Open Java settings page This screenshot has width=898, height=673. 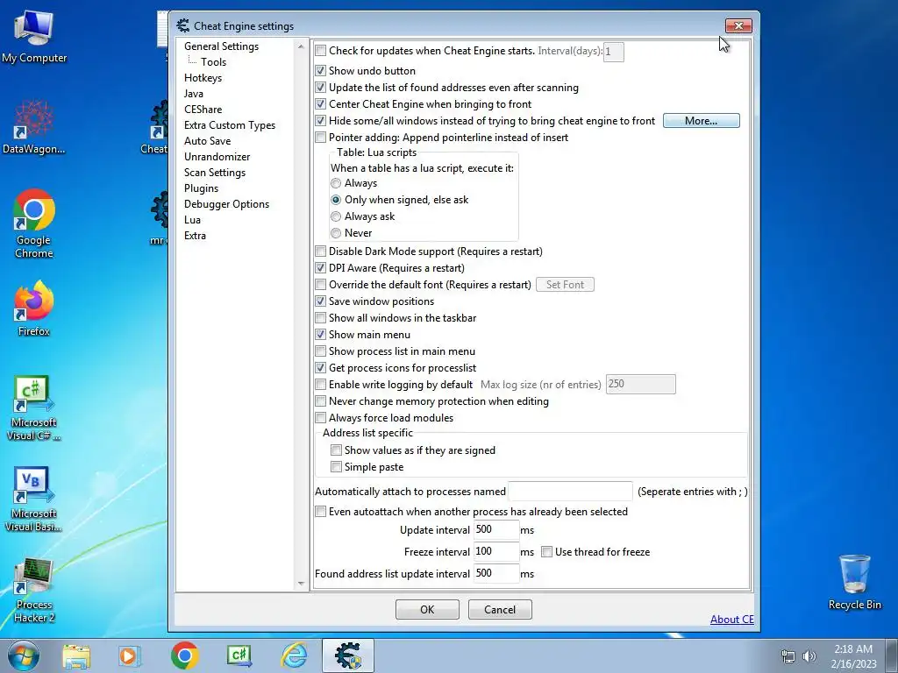(194, 93)
